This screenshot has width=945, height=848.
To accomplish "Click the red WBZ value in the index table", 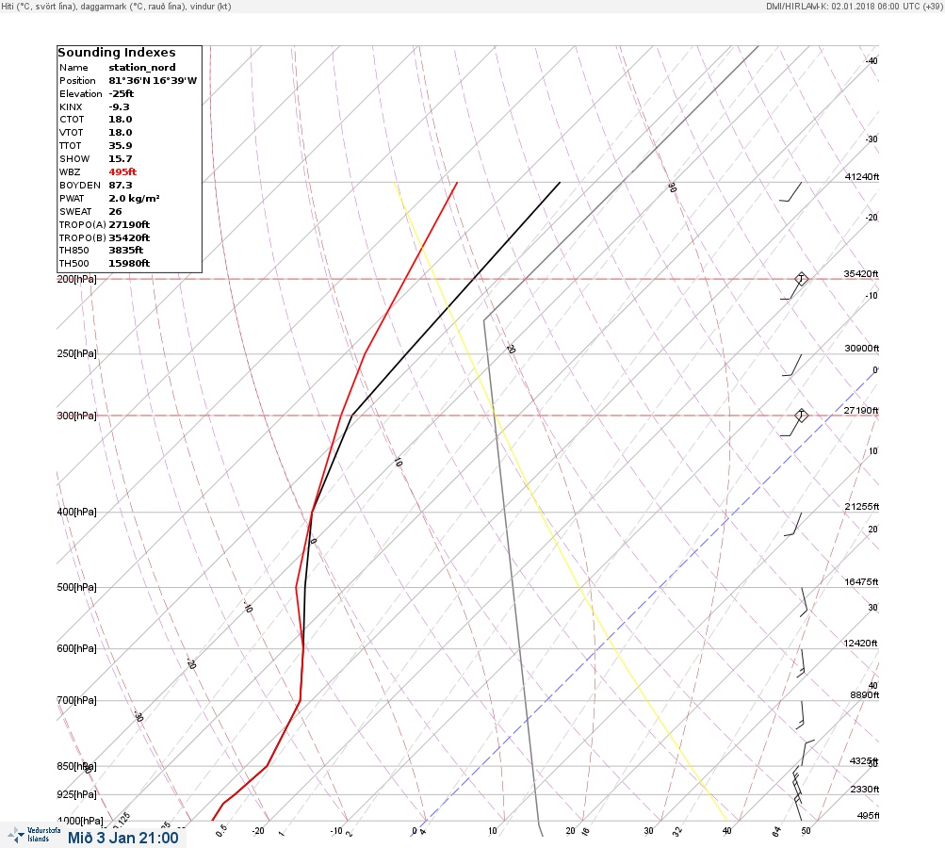I will 122,171.
